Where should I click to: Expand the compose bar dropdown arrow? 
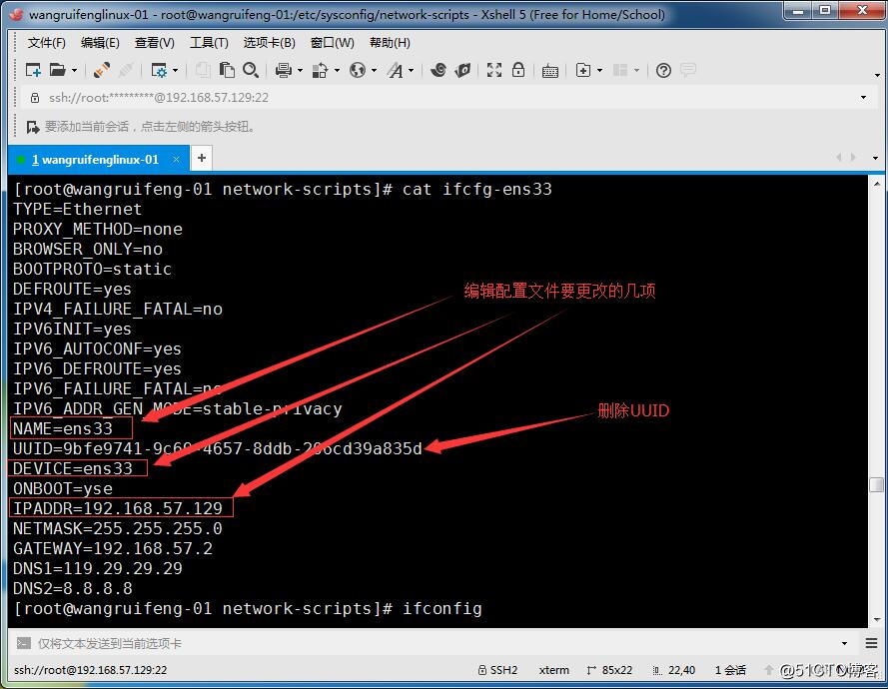click(844, 644)
